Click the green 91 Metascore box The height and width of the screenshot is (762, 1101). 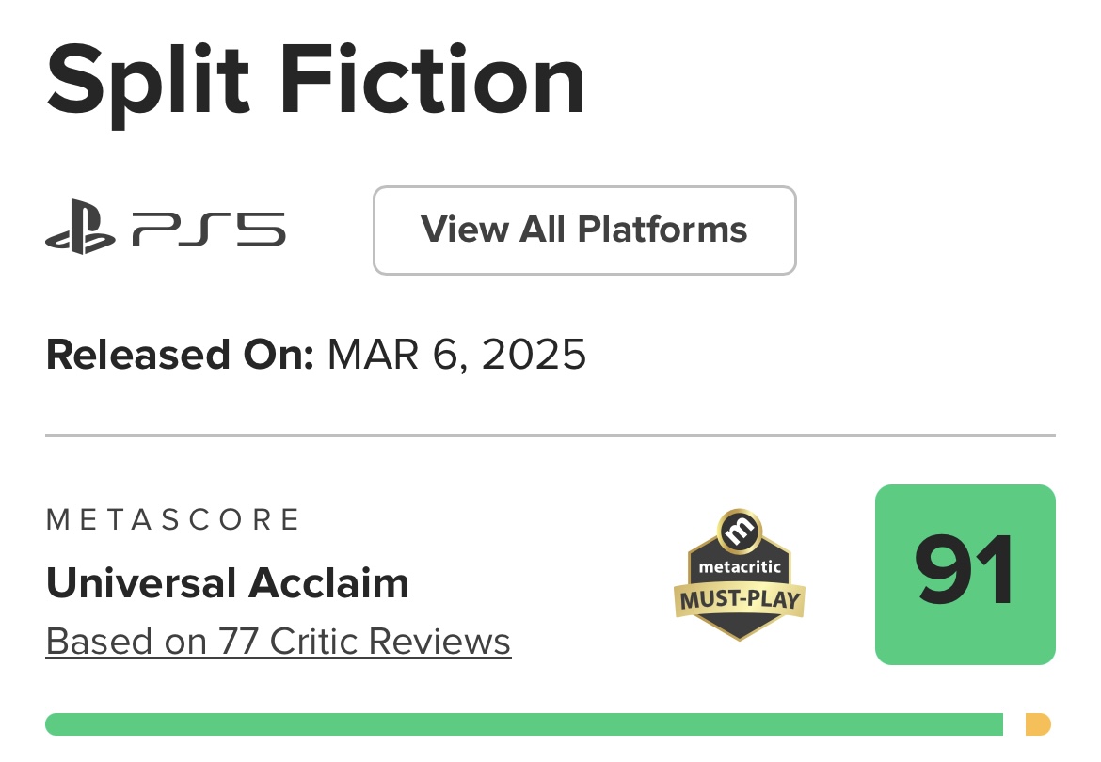point(965,574)
